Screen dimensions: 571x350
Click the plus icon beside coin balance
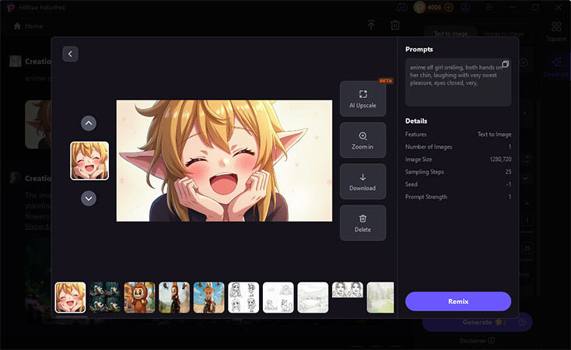click(449, 7)
